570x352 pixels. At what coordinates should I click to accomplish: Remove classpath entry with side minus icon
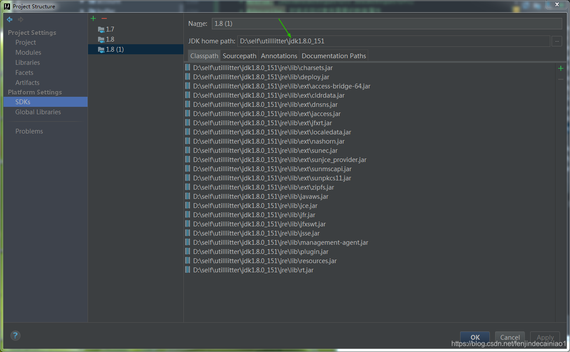[560, 79]
